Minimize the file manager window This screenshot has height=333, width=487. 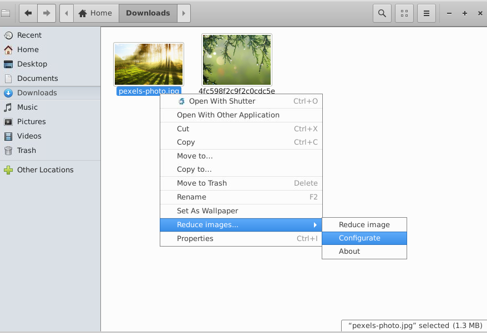coord(449,13)
